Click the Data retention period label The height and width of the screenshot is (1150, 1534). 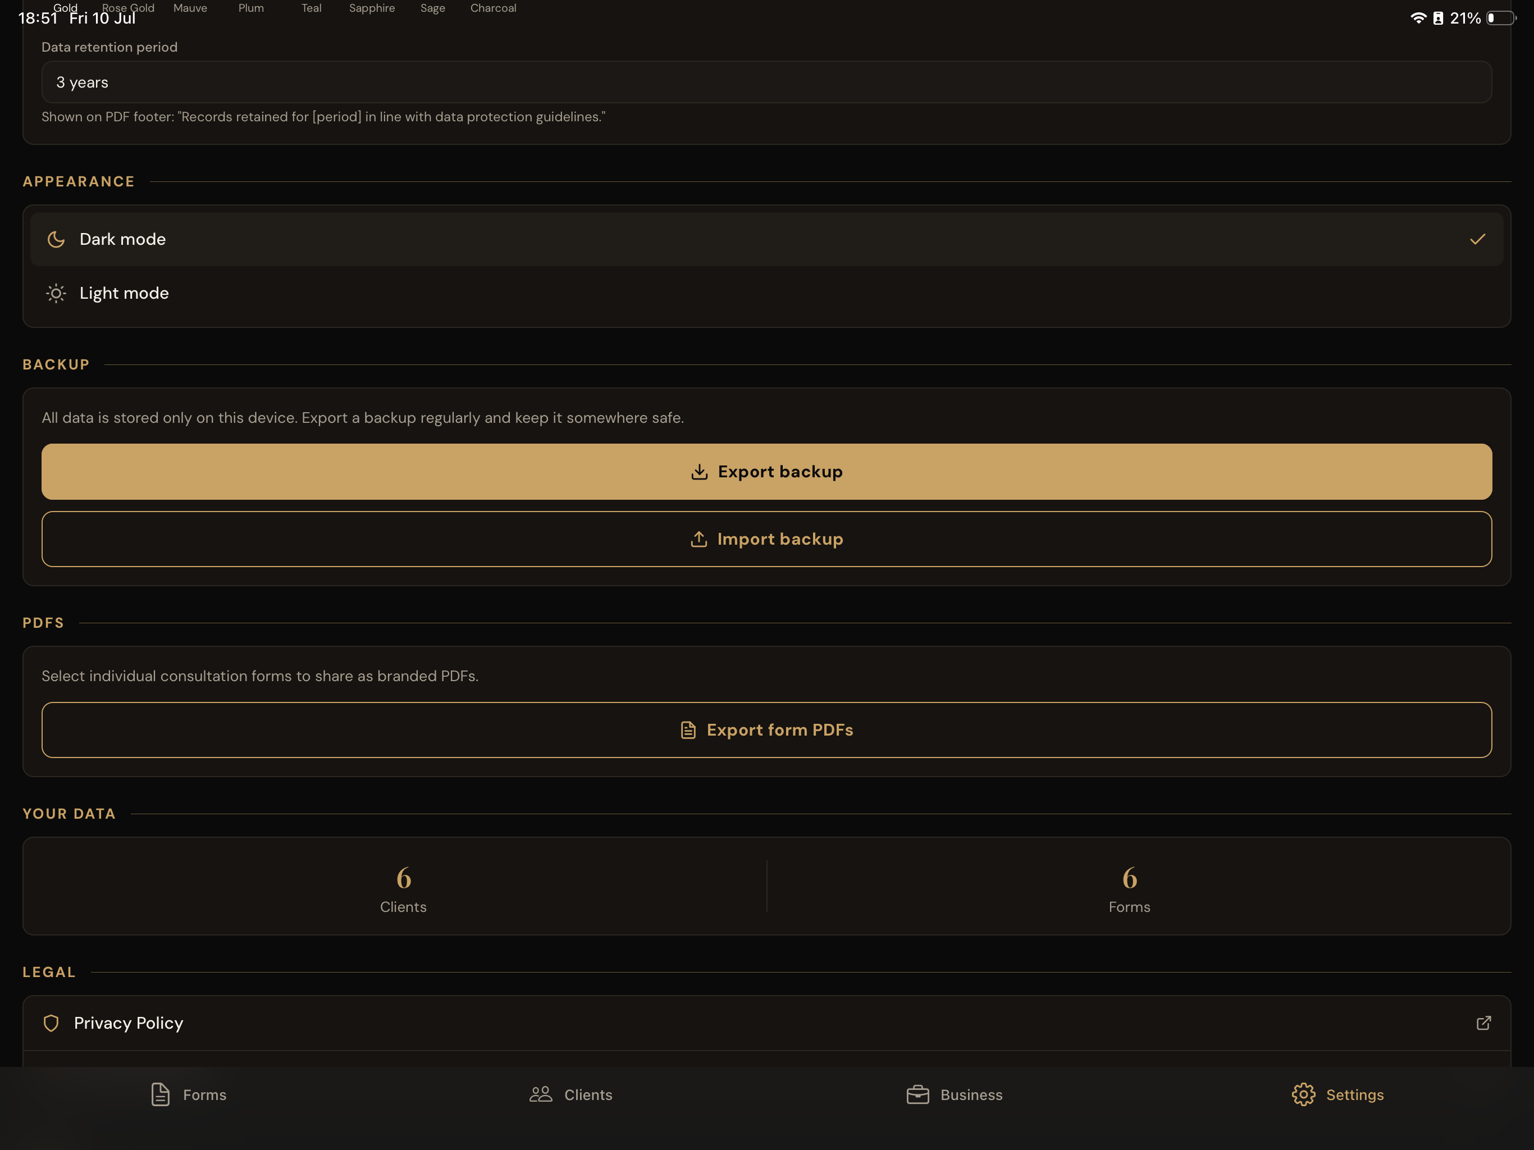click(x=109, y=47)
